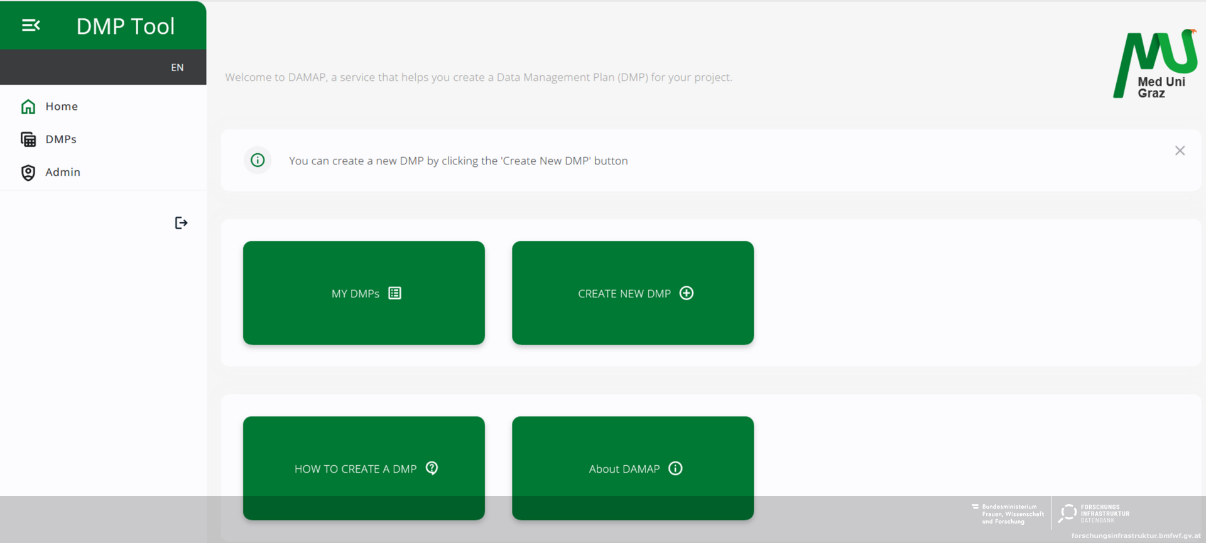This screenshot has height=543, width=1206.
Task: Click the question mark icon on How To
Action: point(432,468)
